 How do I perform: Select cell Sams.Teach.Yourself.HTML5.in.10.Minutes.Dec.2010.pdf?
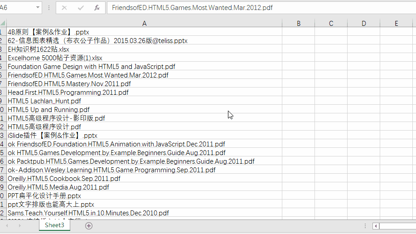(144, 213)
